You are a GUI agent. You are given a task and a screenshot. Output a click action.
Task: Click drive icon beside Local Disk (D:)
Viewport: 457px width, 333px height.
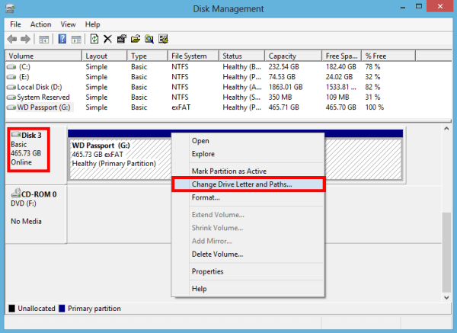coord(11,87)
